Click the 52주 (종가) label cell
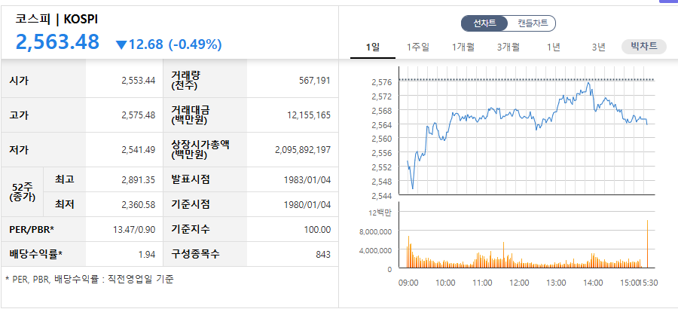The height and width of the screenshot is (309, 678). 22,191
